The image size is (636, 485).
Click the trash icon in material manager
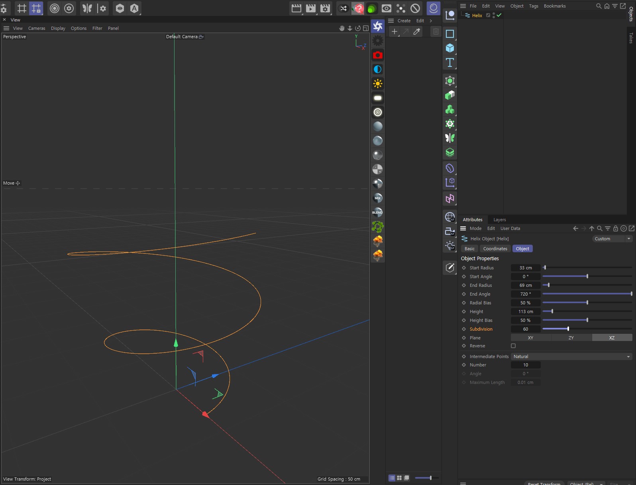click(x=436, y=32)
